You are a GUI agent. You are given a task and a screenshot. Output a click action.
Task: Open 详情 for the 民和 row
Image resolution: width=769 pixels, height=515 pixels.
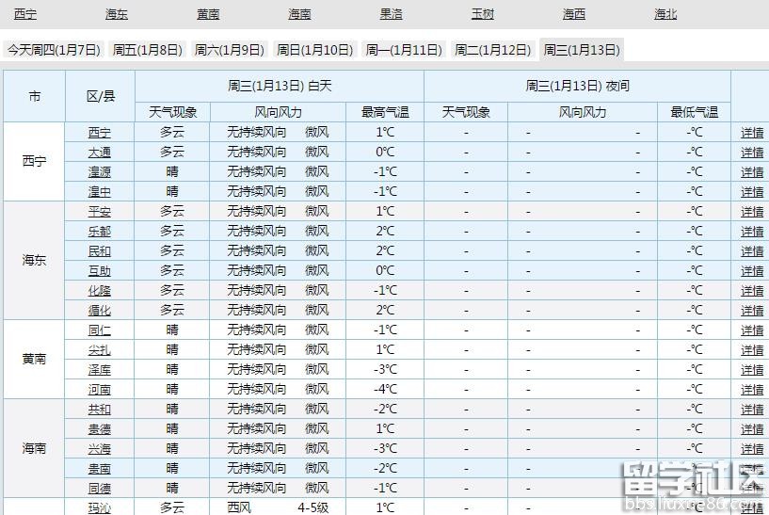click(x=751, y=251)
